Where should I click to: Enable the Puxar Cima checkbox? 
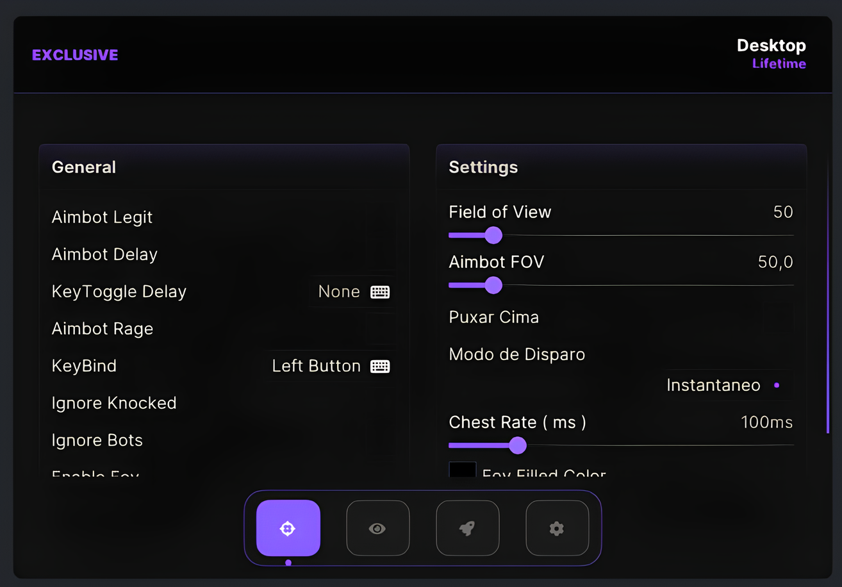tap(778, 317)
